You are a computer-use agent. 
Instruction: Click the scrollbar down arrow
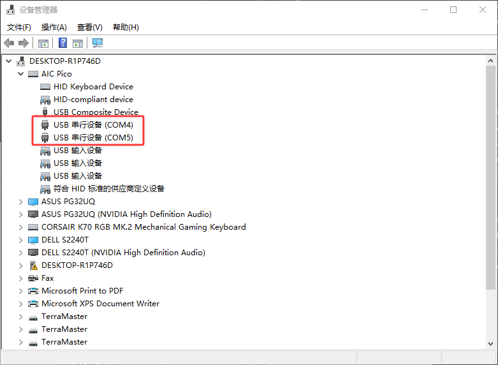coord(491,344)
